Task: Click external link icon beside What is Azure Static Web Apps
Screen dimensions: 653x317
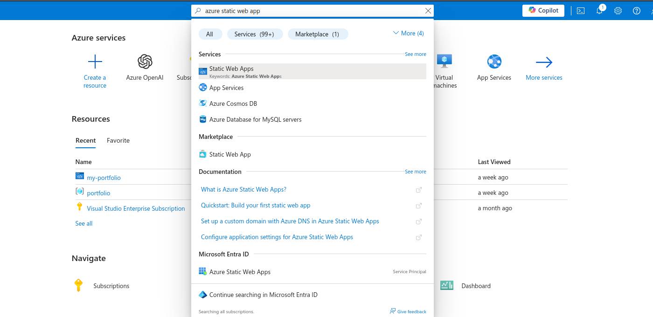Action: pos(419,190)
